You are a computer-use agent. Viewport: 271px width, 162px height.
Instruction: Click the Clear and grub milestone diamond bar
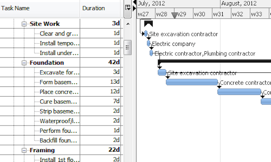point(146,34)
